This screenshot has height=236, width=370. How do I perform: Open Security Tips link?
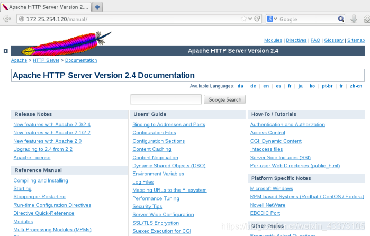tap(147, 206)
